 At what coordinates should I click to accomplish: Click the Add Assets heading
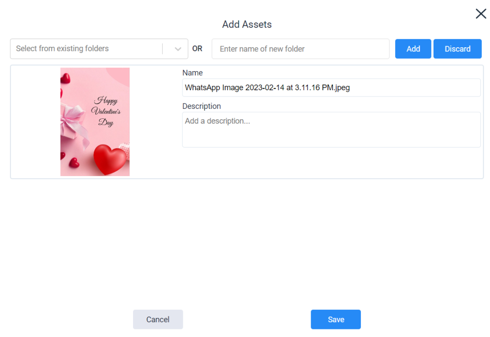(x=247, y=24)
